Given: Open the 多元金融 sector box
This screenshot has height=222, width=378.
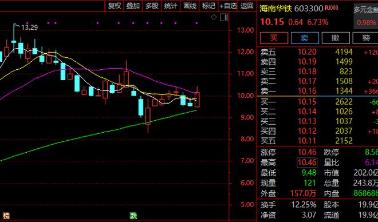Looking at the screenshot, I should [x=366, y=17].
